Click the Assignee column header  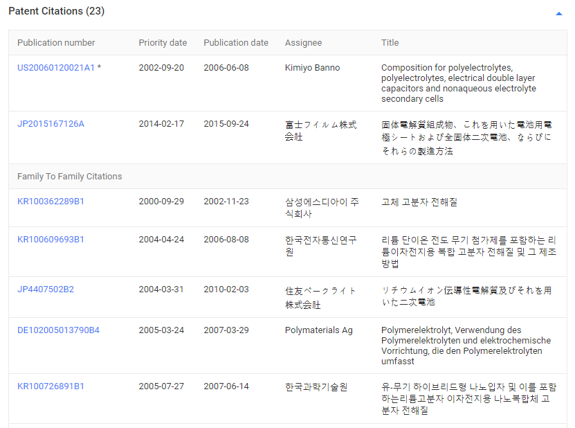tap(303, 42)
